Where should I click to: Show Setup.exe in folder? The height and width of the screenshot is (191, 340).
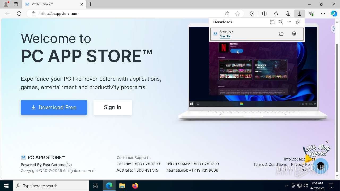pos(281,34)
